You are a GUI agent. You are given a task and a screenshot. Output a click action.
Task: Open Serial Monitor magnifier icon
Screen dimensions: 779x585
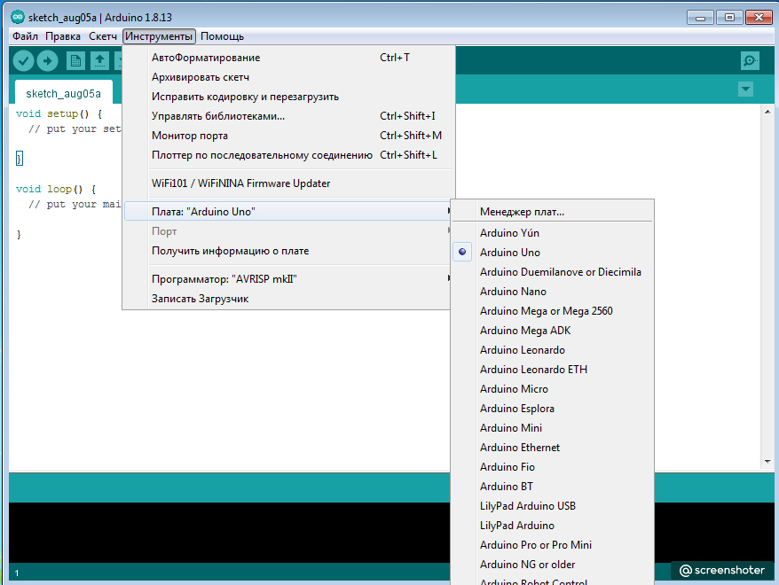click(751, 60)
